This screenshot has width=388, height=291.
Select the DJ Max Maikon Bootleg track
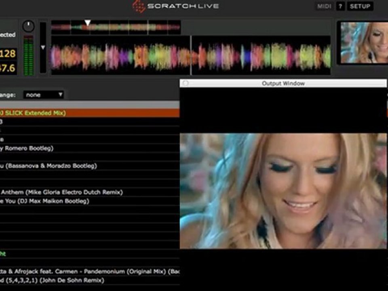click(x=90, y=201)
